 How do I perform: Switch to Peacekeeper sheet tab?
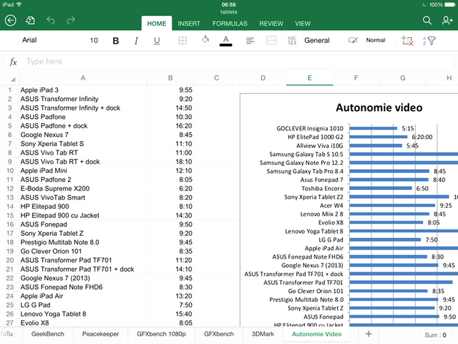(x=101, y=334)
